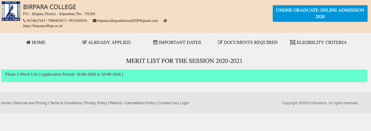
Task: Click the Under Graduate Online Admission 2020 button
Action: tap(320, 13)
